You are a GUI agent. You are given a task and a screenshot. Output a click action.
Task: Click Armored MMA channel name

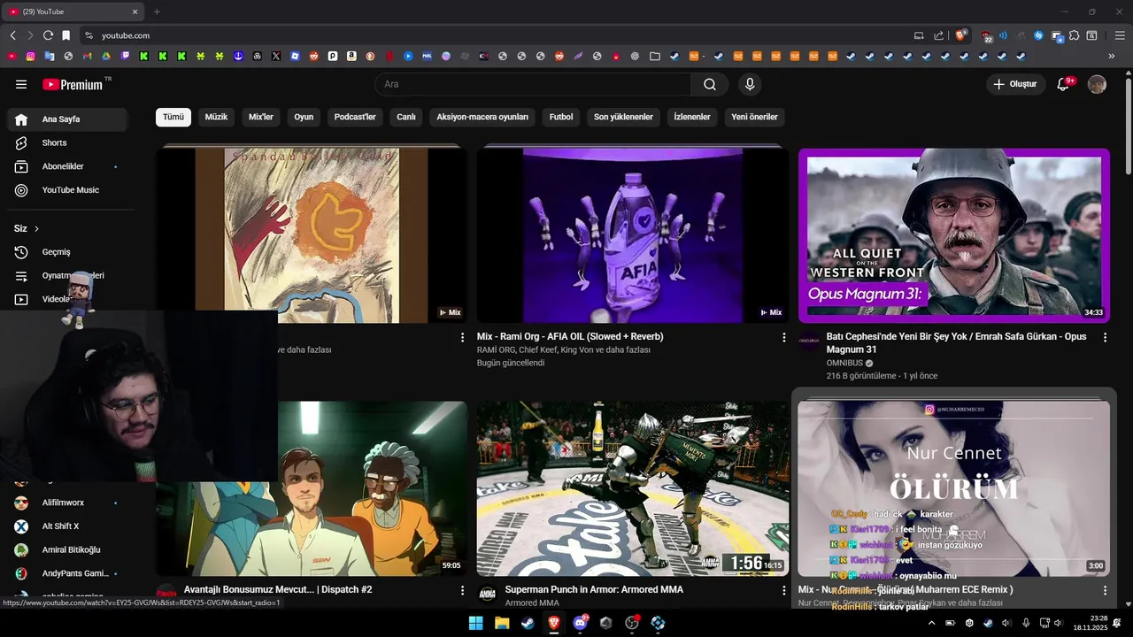[532, 603]
